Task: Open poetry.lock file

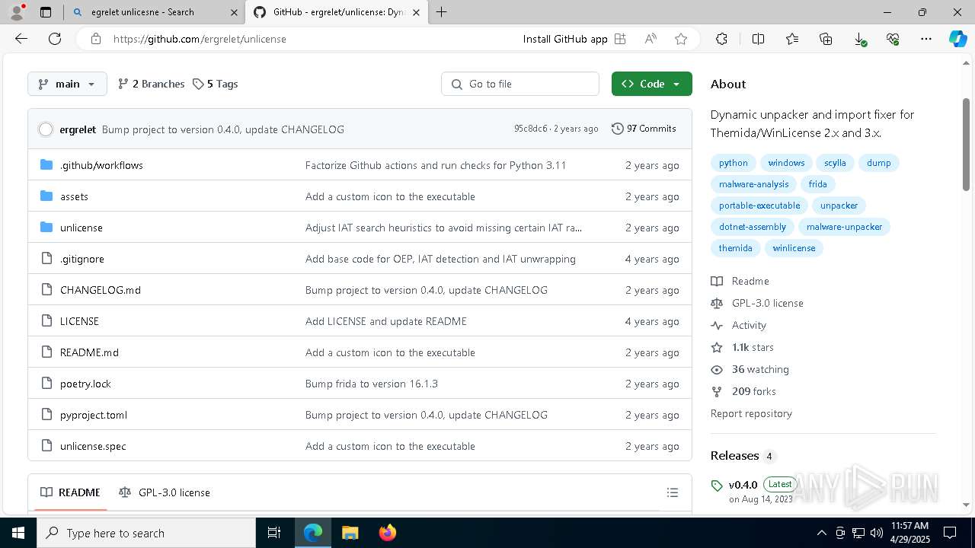Action: click(x=85, y=384)
